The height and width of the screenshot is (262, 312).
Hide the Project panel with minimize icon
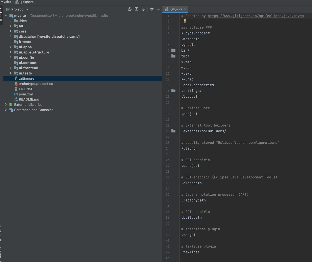point(159,9)
